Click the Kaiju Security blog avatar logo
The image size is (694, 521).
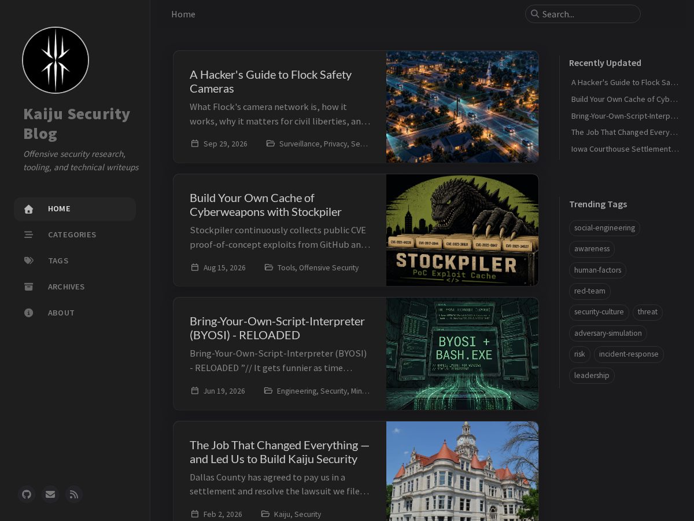(x=56, y=60)
